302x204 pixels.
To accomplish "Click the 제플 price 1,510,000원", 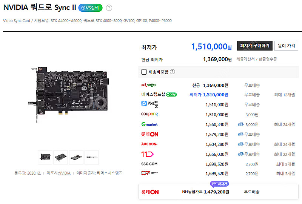I will pos(217,105).
